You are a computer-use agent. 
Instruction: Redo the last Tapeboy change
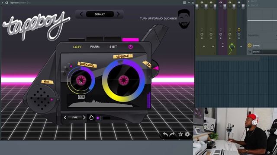(x=172, y=134)
